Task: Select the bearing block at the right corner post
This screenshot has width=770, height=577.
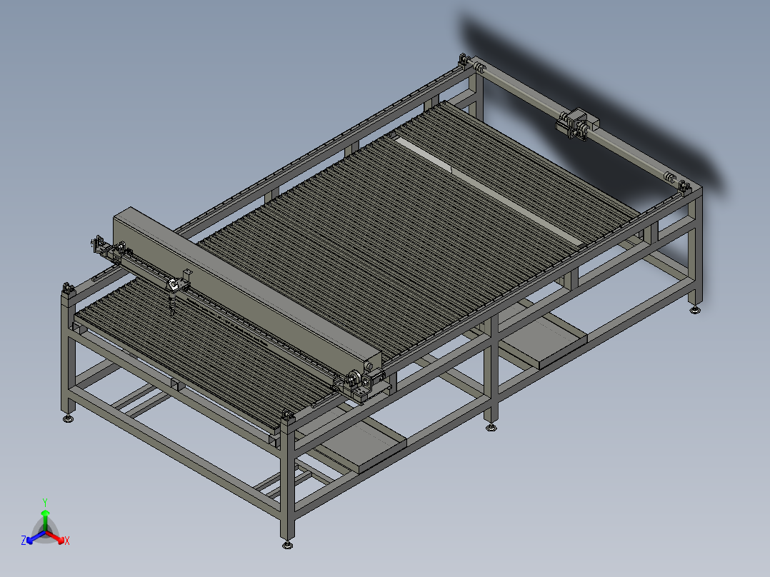Action: tap(684, 188)
